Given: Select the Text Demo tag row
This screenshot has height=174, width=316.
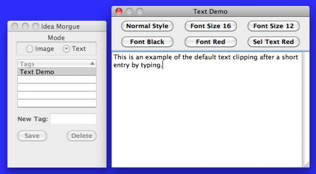Looking at the screenshot, I should [57, 72].
